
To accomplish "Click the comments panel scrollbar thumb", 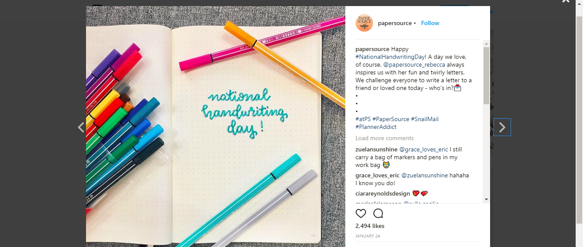I will pos(486,76).
